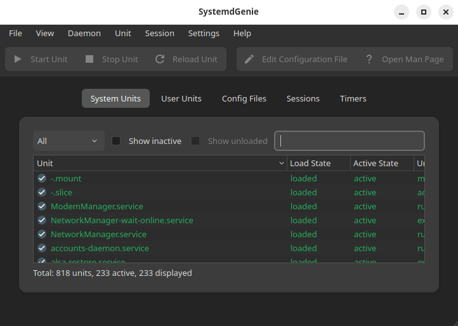458x326 pixels.
Task: Click the status check icon beside -.mount
Action: (x=42, y=178)
